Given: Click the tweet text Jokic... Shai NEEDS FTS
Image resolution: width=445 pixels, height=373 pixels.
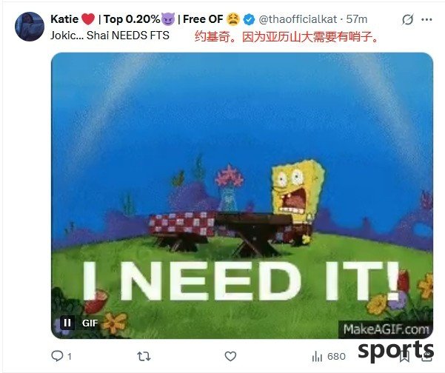Looking at the screenshot, I should (x=110, y=36).
